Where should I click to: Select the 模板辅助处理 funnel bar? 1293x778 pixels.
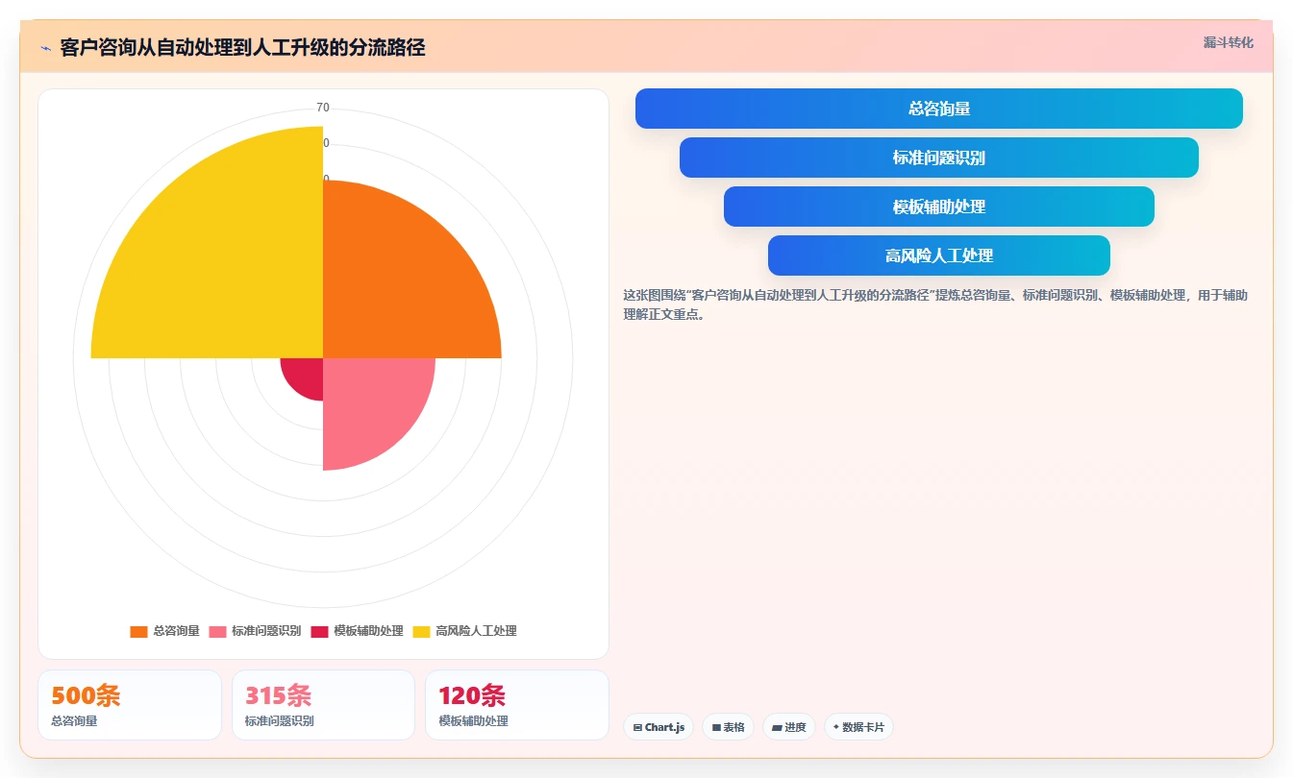pos(938,207)
